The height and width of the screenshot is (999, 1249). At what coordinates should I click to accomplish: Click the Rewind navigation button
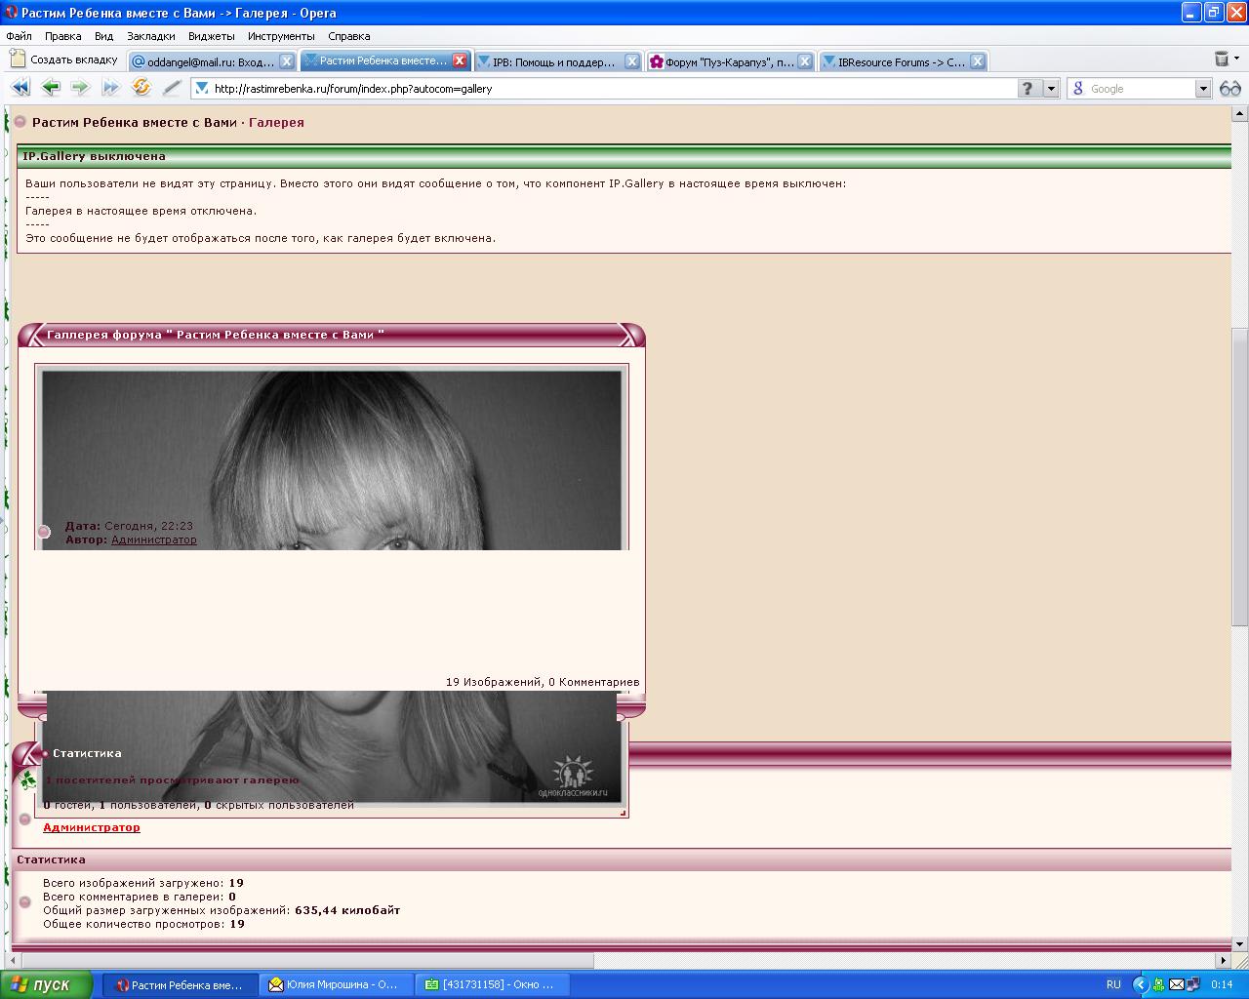coord(20,88)
